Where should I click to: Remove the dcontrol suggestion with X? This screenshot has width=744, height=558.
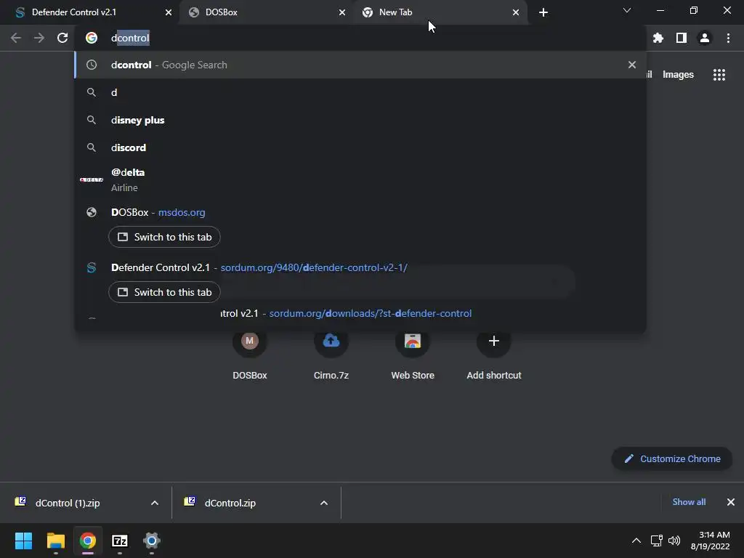pyautogui.click(x=632, y=65)
